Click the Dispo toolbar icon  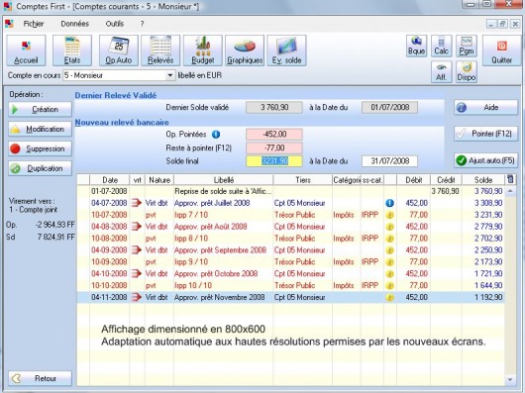467,72
